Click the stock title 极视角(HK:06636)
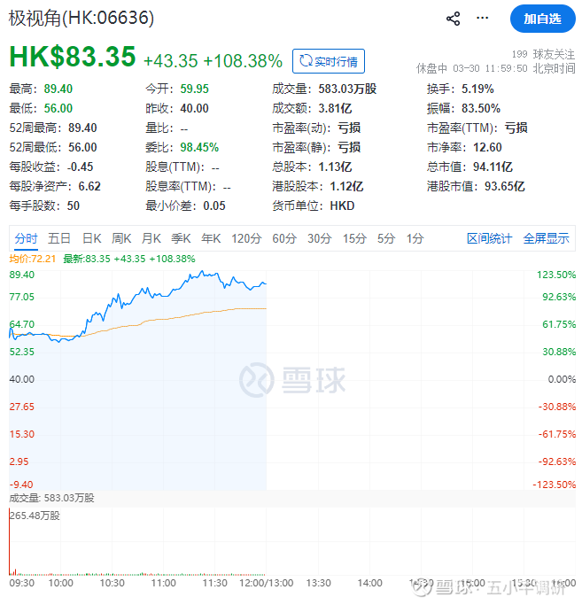Viewport: 582px width, 605px height. (81, 18)
